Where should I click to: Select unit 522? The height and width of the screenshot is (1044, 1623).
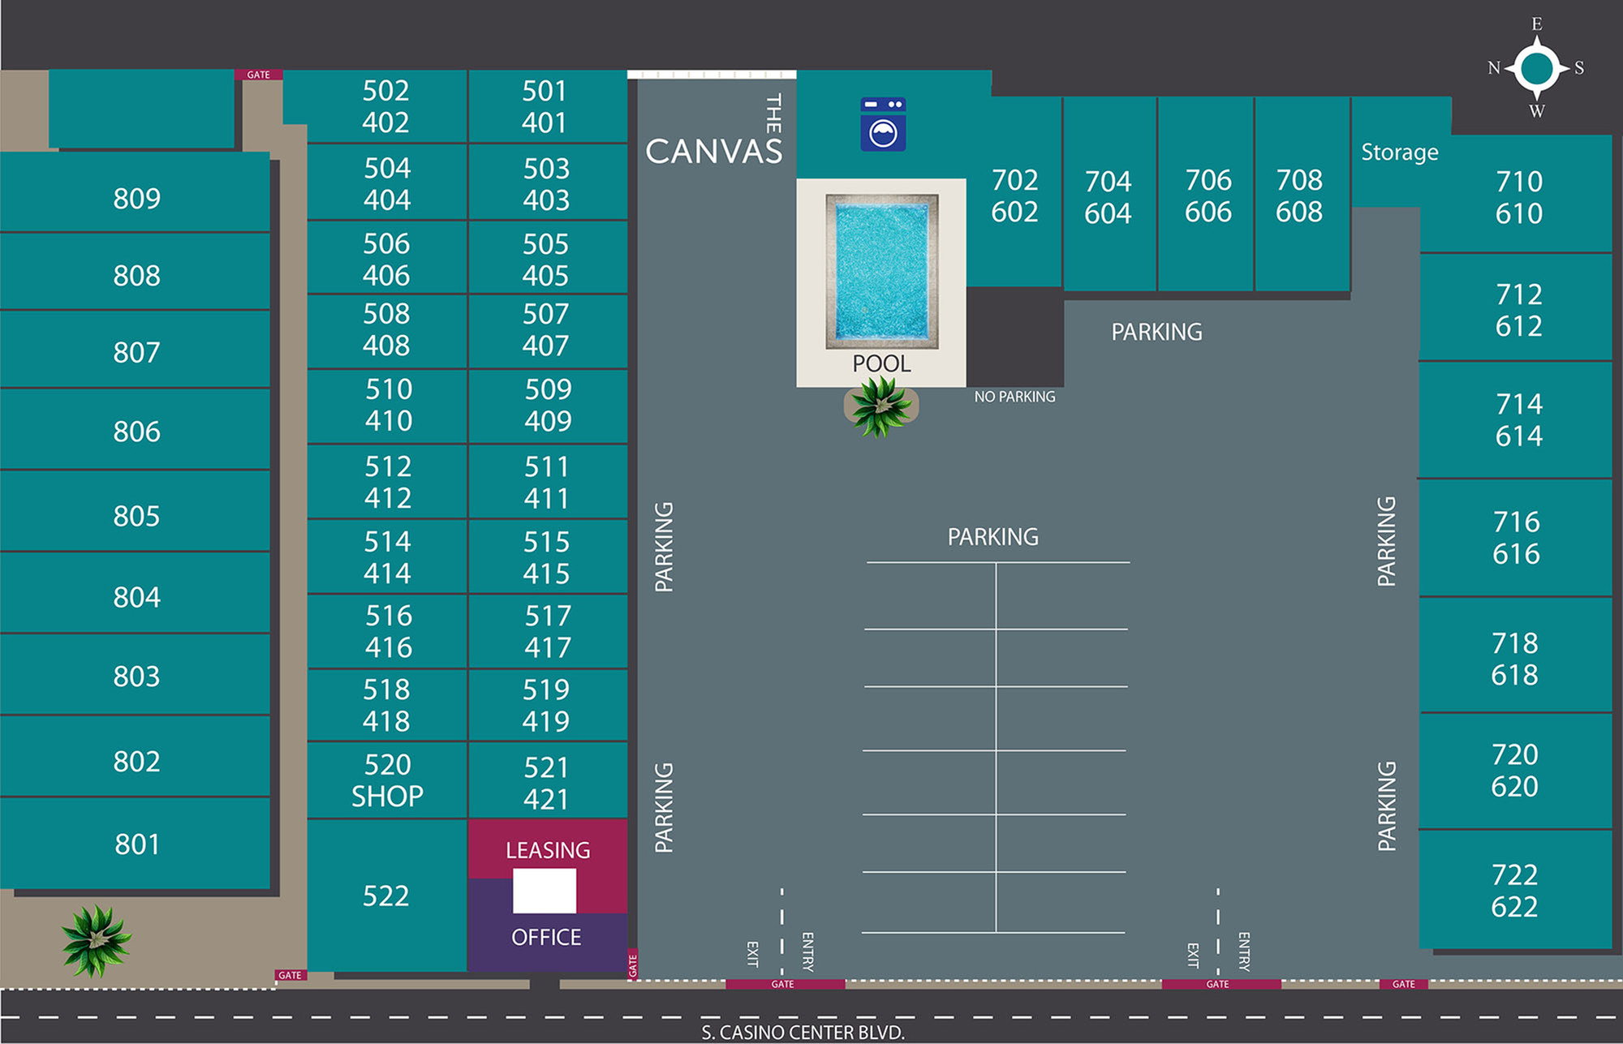click(386, 896)
